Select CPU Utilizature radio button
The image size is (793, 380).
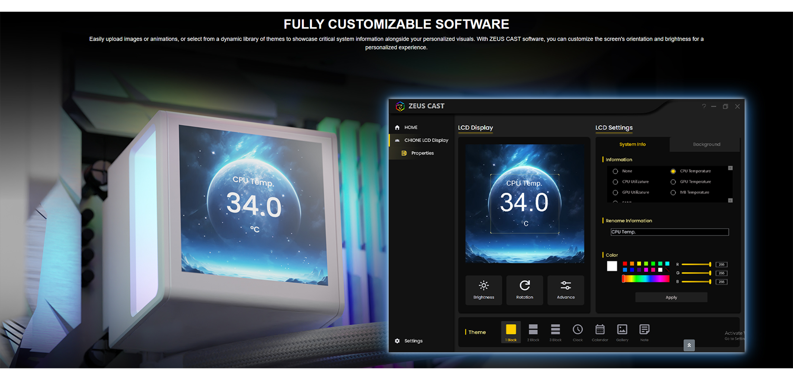(x=616, y=182)
